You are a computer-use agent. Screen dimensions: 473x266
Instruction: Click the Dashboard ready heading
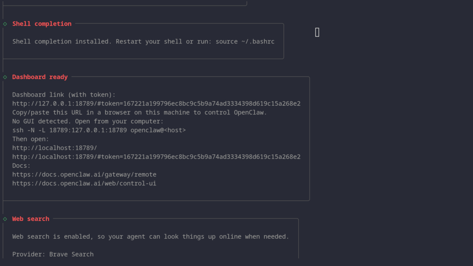[x=40, y=77]
